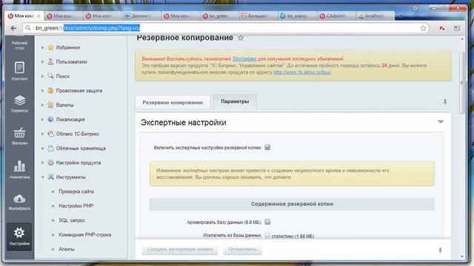Select the Параметры tab
This screenshot has width=474, height=266.
click(x=235, y=102)
